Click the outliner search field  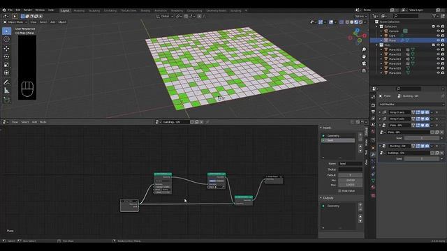[405, 16]
